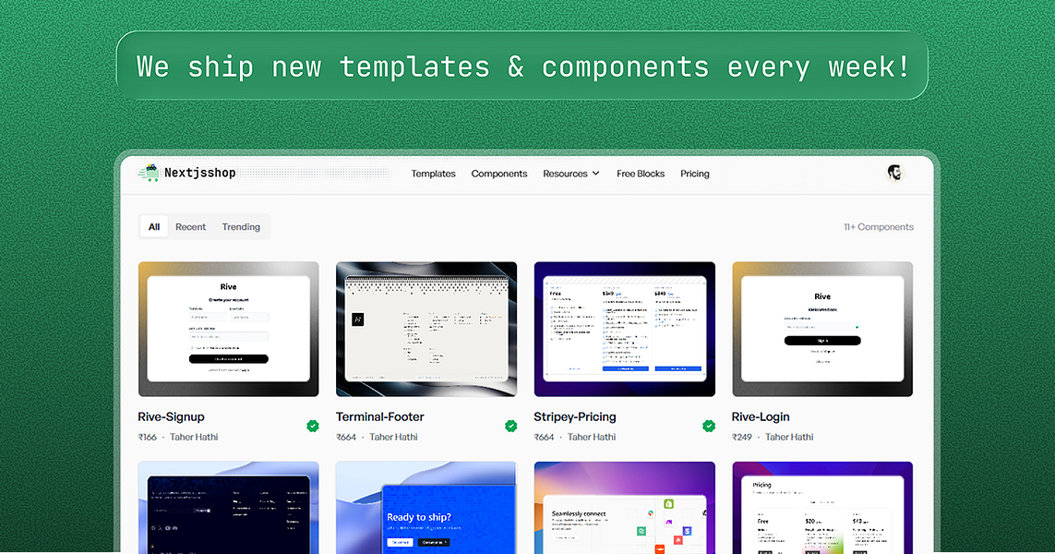Click the Nextjsshop cart logo icon

pyautogui.click(x=148, y=173)
